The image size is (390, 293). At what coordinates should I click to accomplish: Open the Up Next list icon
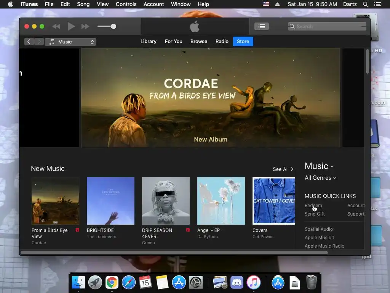click(x=261, y=26)
